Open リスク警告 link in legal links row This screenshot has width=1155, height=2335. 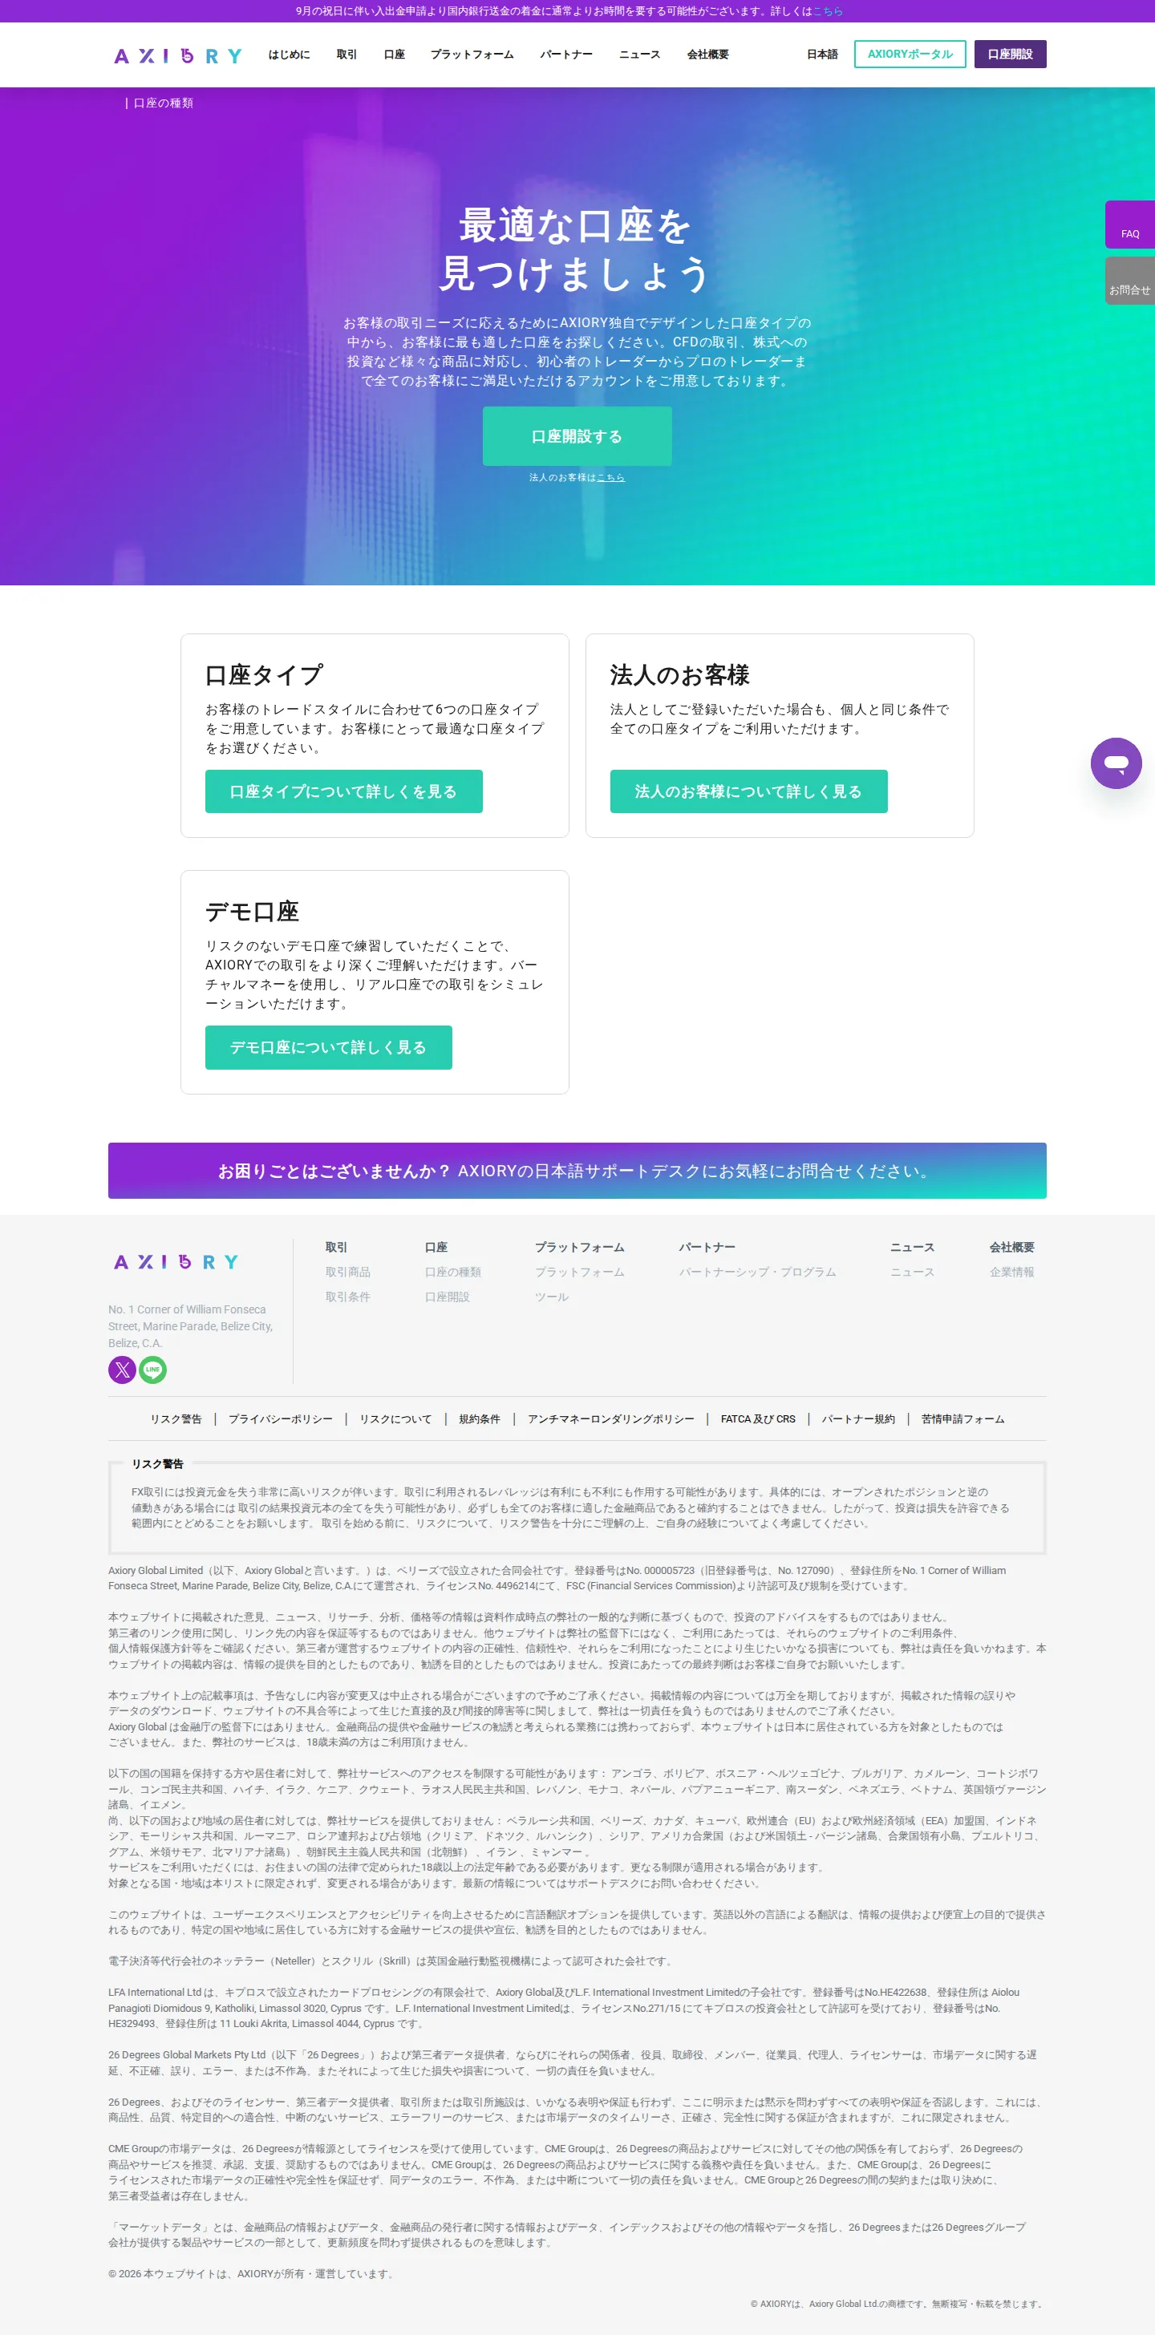[176, 1418]
